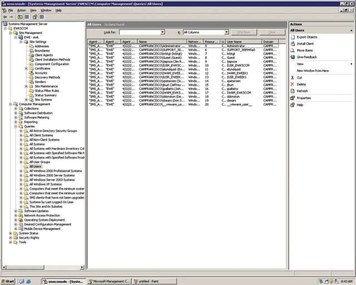
Task: Click New Window from Here action
Action: (x=313, y=71)
